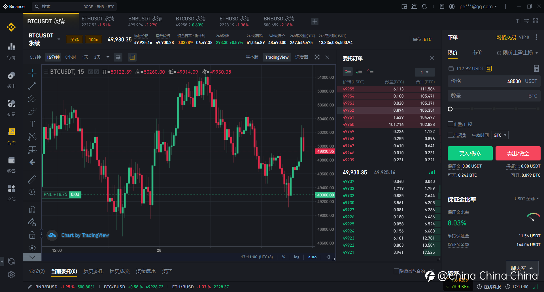Screen dimensions: 544x292
Task: Toggle log scale on chart
Action: pyautogui.click(x=296, y=257)
